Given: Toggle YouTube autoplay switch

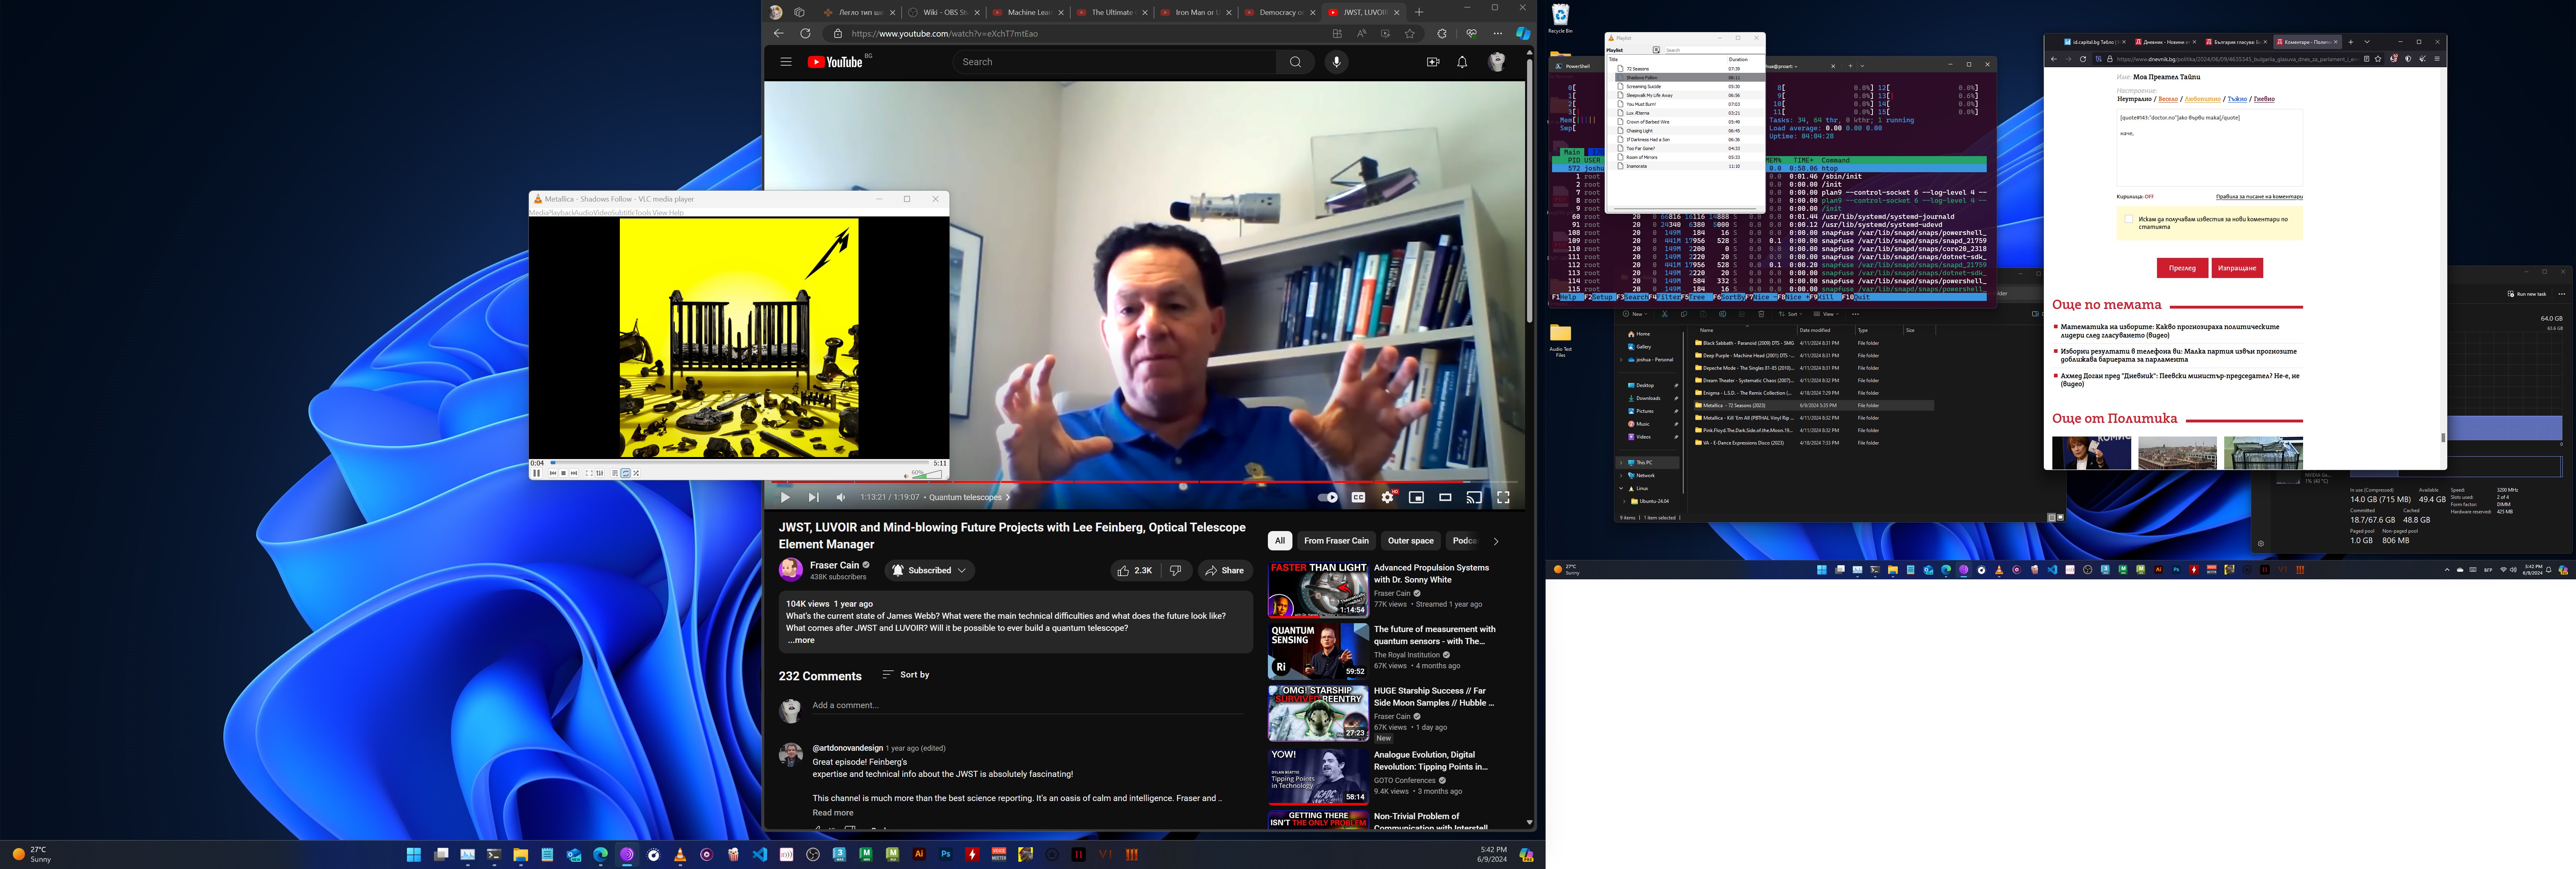Looking at the screenshot, I should click(1327, 497).
